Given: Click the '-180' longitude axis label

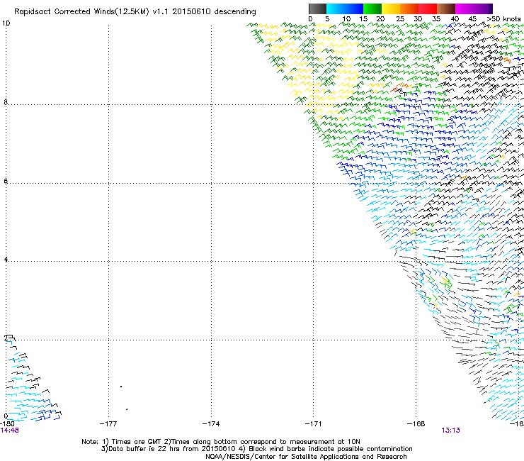Looking at the screenshot, I should point(7,424).
